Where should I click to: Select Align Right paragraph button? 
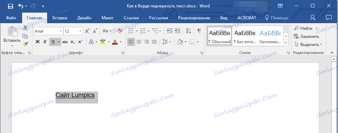click(147, 42)
